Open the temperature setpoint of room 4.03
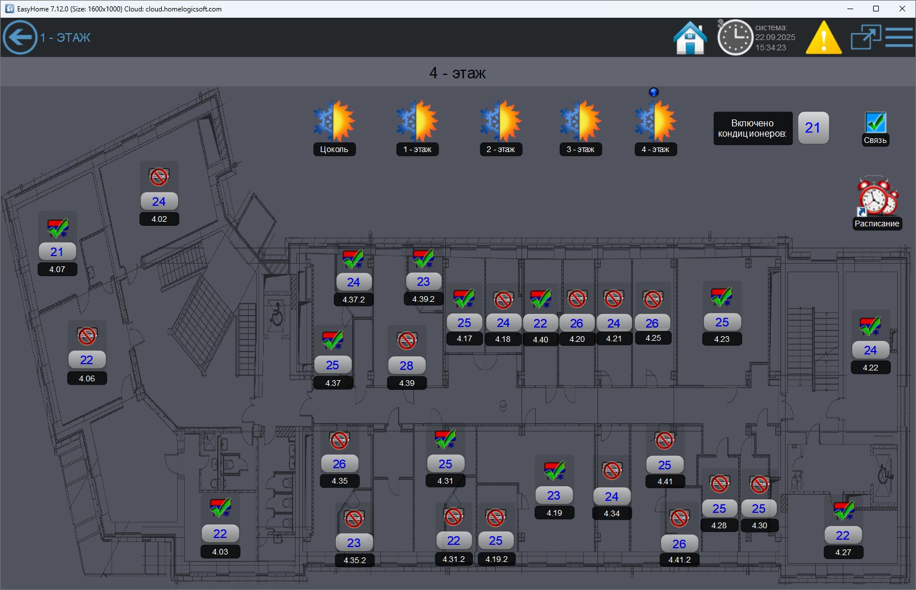This screenshot has height=590, width=916. (220, 533)
